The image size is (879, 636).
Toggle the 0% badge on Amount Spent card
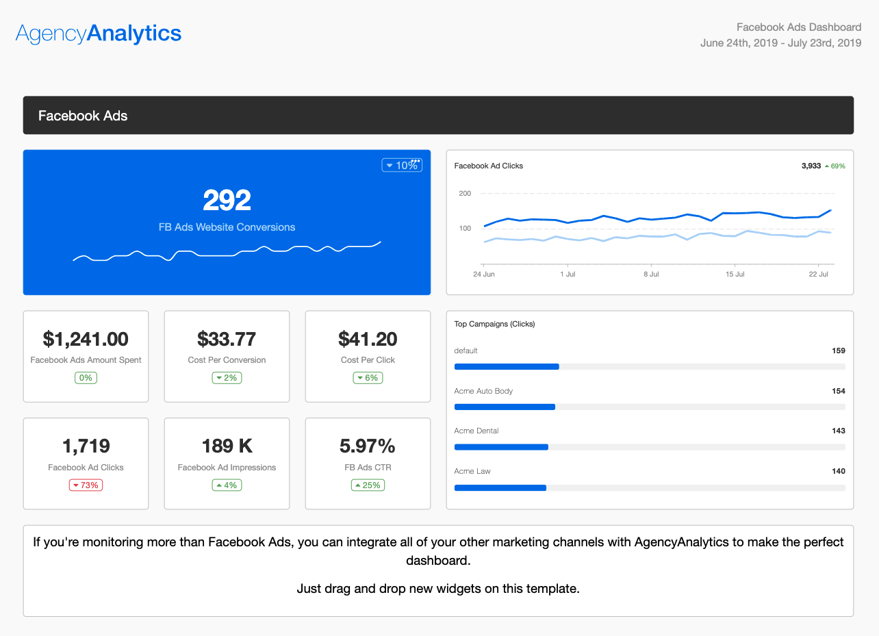click(x=85, y=377)
